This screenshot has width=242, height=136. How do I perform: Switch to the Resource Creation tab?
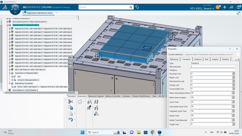click(96, 96)
